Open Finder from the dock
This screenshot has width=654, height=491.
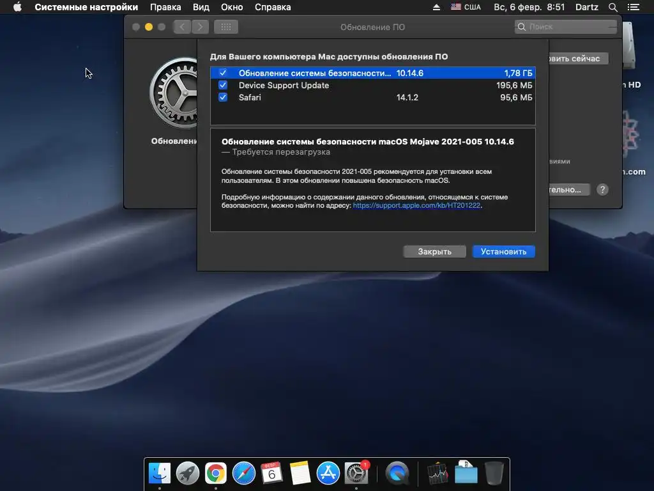[x=160, y=473]
